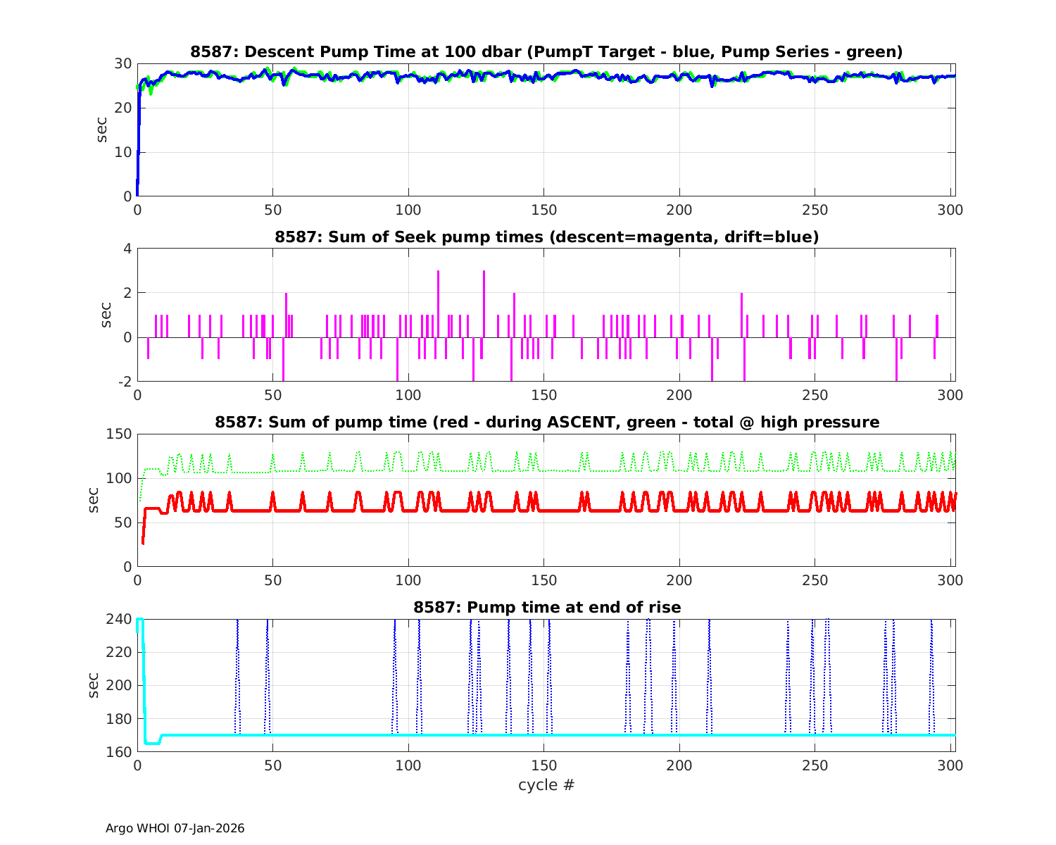
Task: Click the Sum of Seek pump times title
Action: (546, 237)
